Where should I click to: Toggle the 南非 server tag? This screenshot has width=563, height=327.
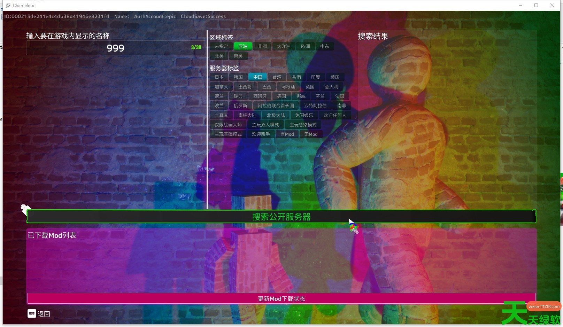click(342, 106)
